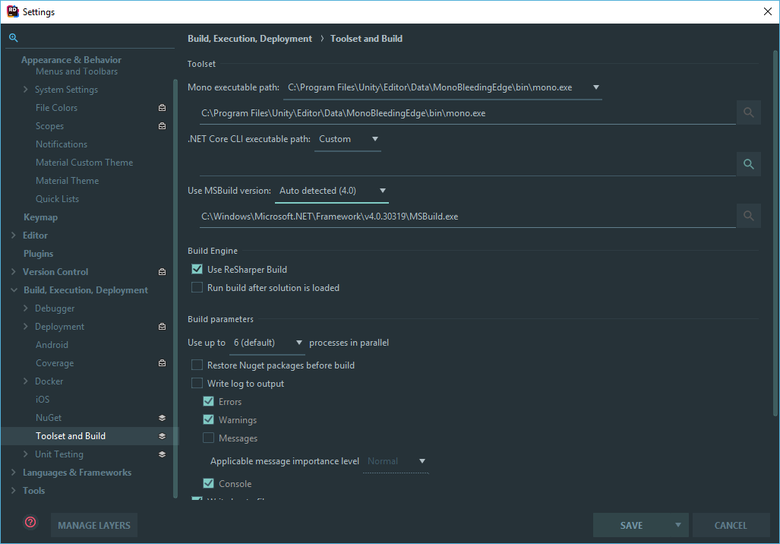This screenshot has width=780, height=544.
Task: Click the briefcase icon beside Coverage
Action: 161,362
